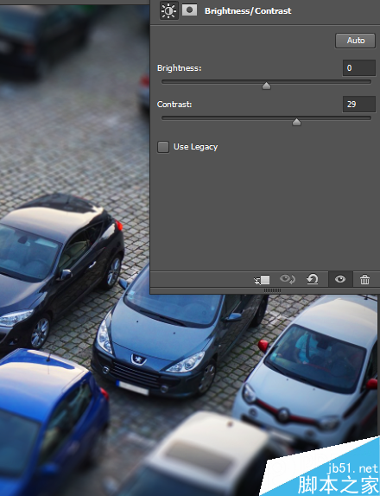Click the Contrast slider handle
The height and width of the screenshot is (496, 380).
(296, 122)
